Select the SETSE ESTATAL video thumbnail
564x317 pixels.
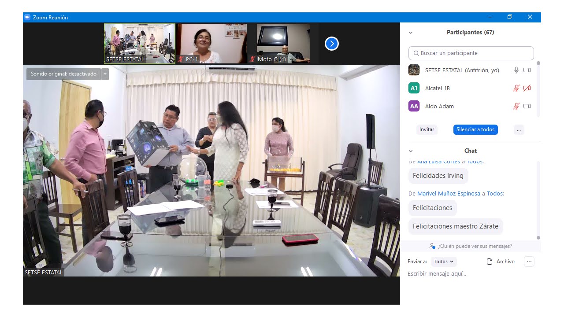(x=140, y=44)
